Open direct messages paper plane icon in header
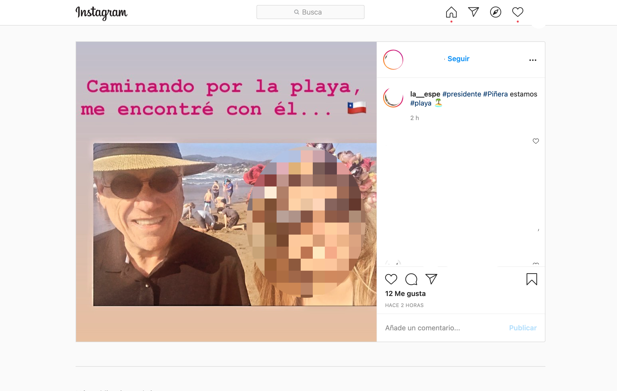This screenshot has width=617, height=391. coord(473,12)
